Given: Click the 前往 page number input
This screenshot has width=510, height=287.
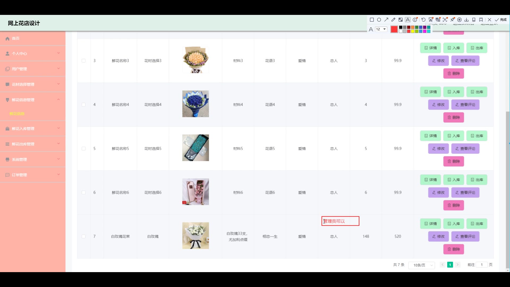Looking at the screenshot, I should coord(482,265).
